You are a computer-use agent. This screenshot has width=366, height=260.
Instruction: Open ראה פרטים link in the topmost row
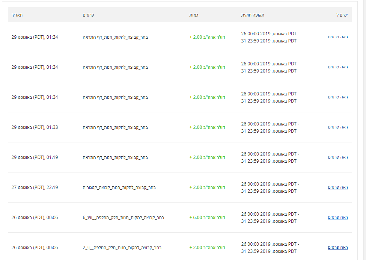pyautogui.click(x=338, y=37)
